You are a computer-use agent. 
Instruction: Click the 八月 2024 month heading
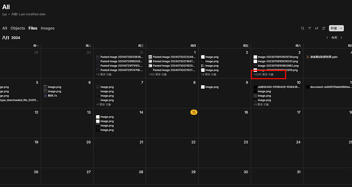(x=11, y=38)
